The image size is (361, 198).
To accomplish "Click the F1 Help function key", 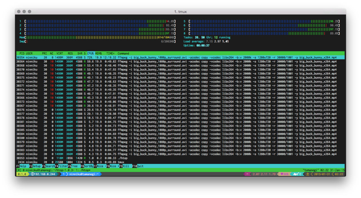I will pos(21,166).
